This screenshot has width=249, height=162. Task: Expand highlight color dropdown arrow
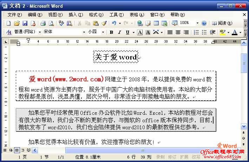coord(228,32)
